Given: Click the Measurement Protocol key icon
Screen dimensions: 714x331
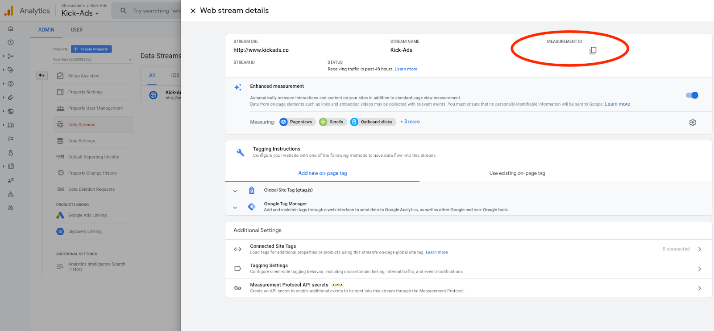Looking at the screenshot, I should point(238,288).
